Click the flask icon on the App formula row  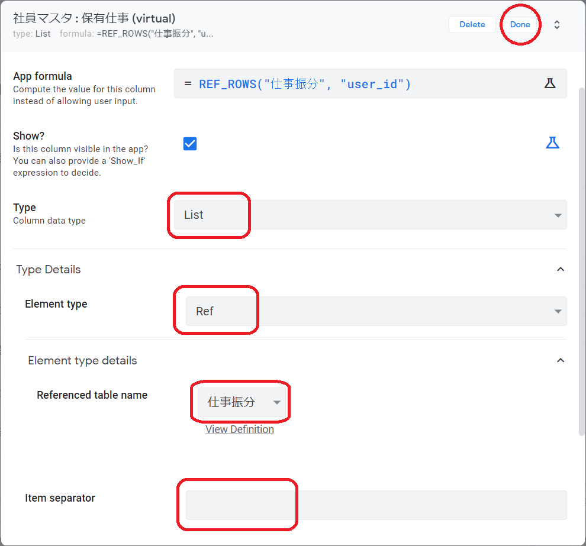[550, 83]
